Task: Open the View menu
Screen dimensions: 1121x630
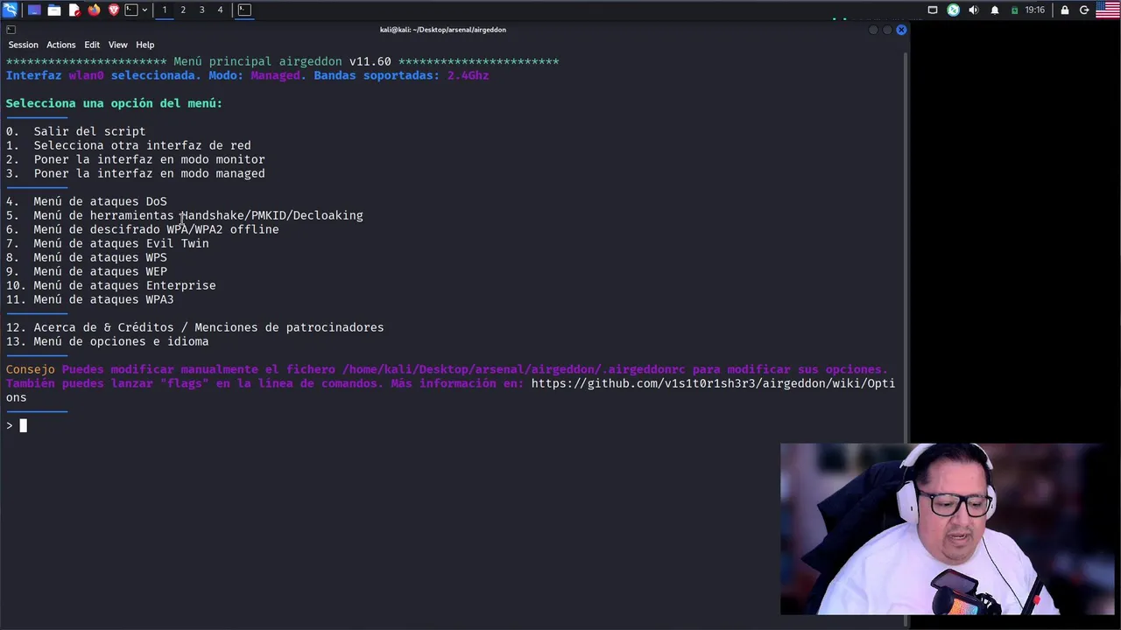Action: pyautogui.click(x=118, y=45)
